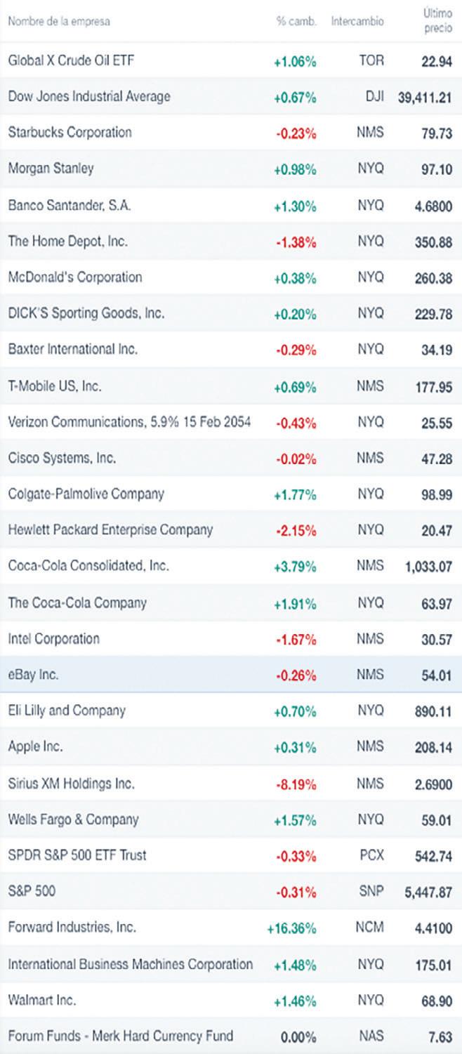Open Dow Jones Industrial Average entry
Viewport: 462px width, 1054px height.
coord(88,96)
